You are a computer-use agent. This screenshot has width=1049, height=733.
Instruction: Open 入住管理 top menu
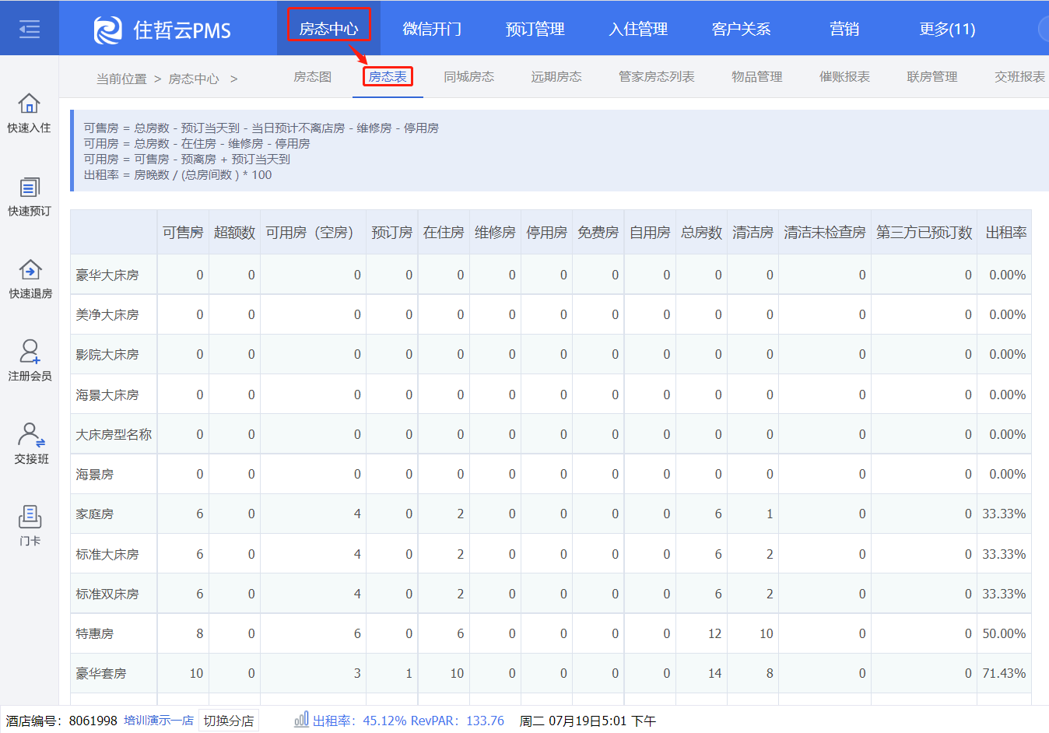(638, 29)
